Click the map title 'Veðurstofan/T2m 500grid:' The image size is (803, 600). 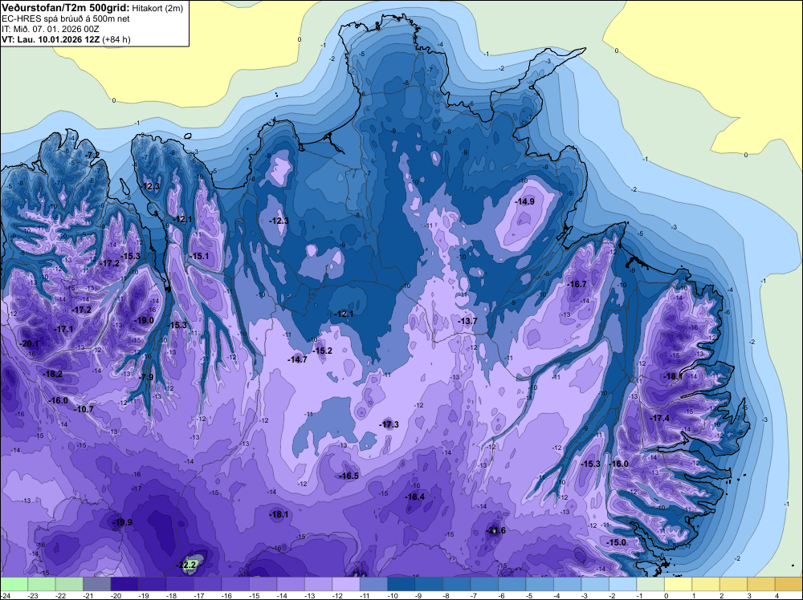66,7
